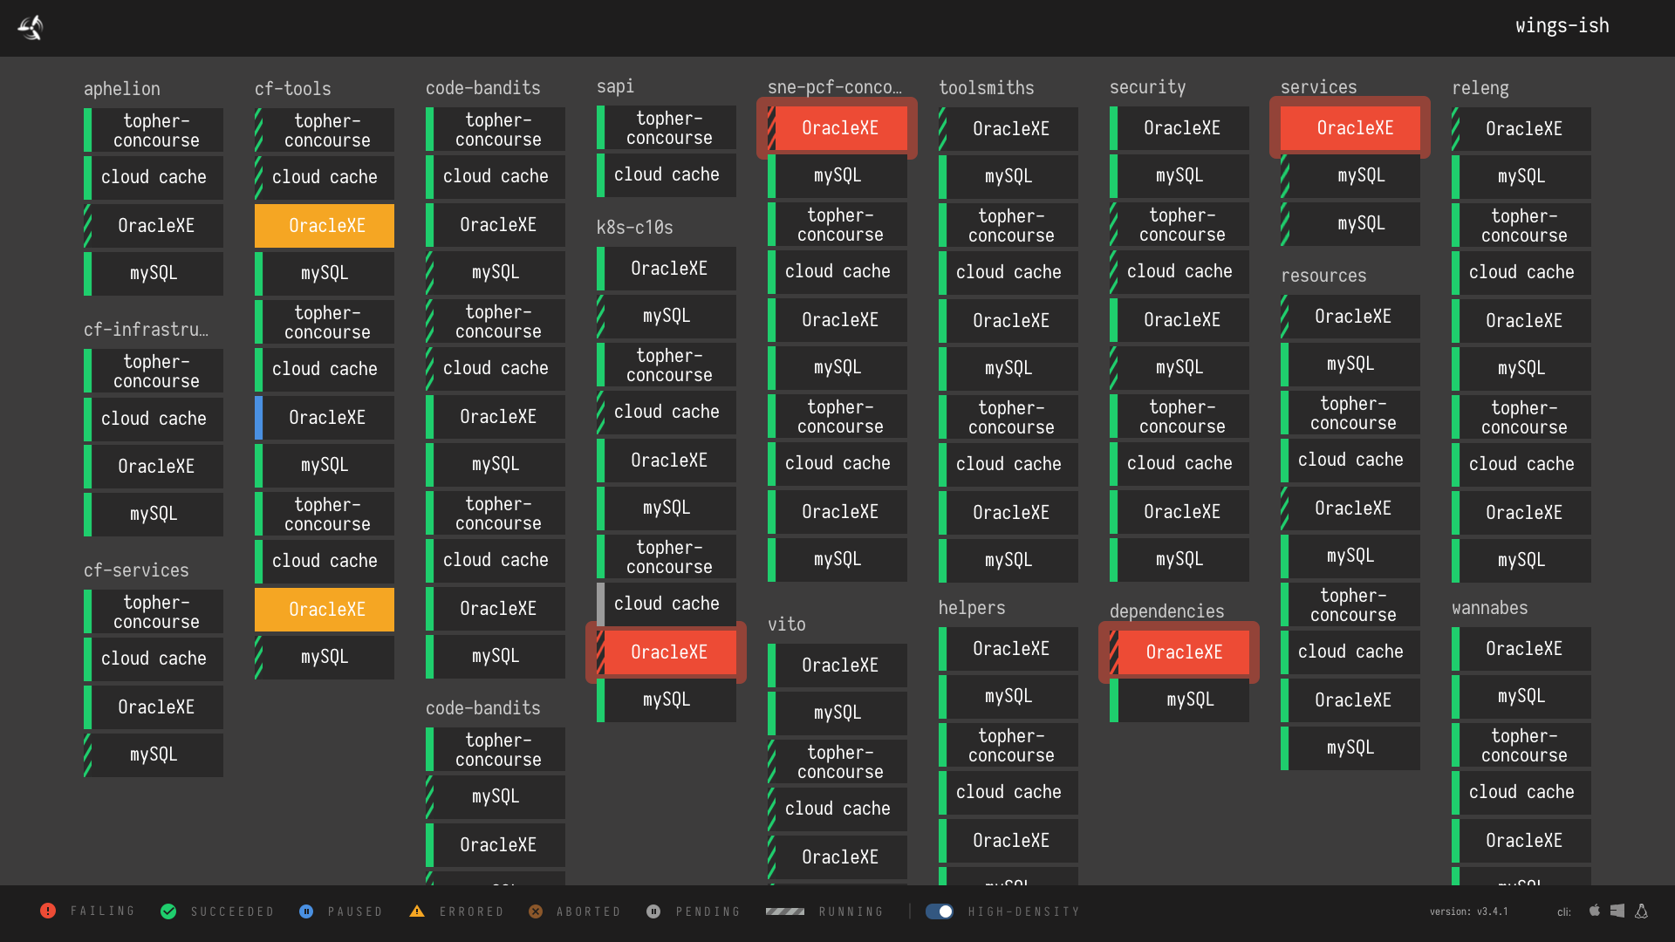Open the mySQL pipeline in the aphelion team
The width and height of the screenshot is (1675, 942).
coord(153,273)
